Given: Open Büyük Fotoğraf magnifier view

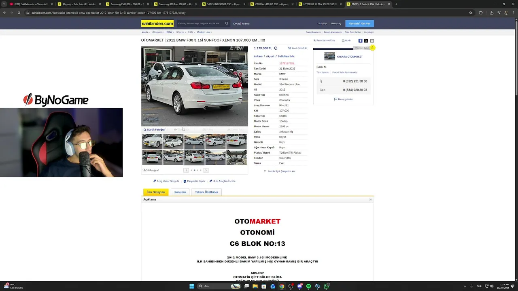Looking at the screenshot, I should point(155,130).
